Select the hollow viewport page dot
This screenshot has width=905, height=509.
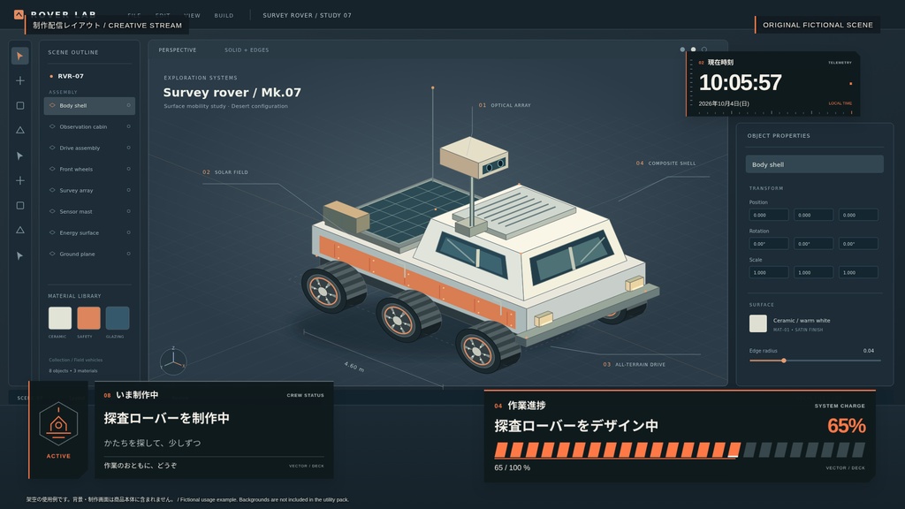tap(704, 49)
